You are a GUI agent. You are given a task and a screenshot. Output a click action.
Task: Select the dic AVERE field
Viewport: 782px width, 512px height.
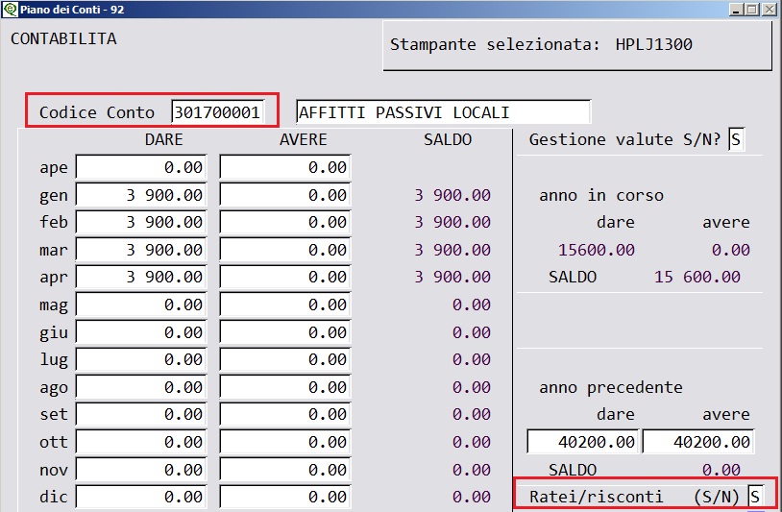click(285, 497)
